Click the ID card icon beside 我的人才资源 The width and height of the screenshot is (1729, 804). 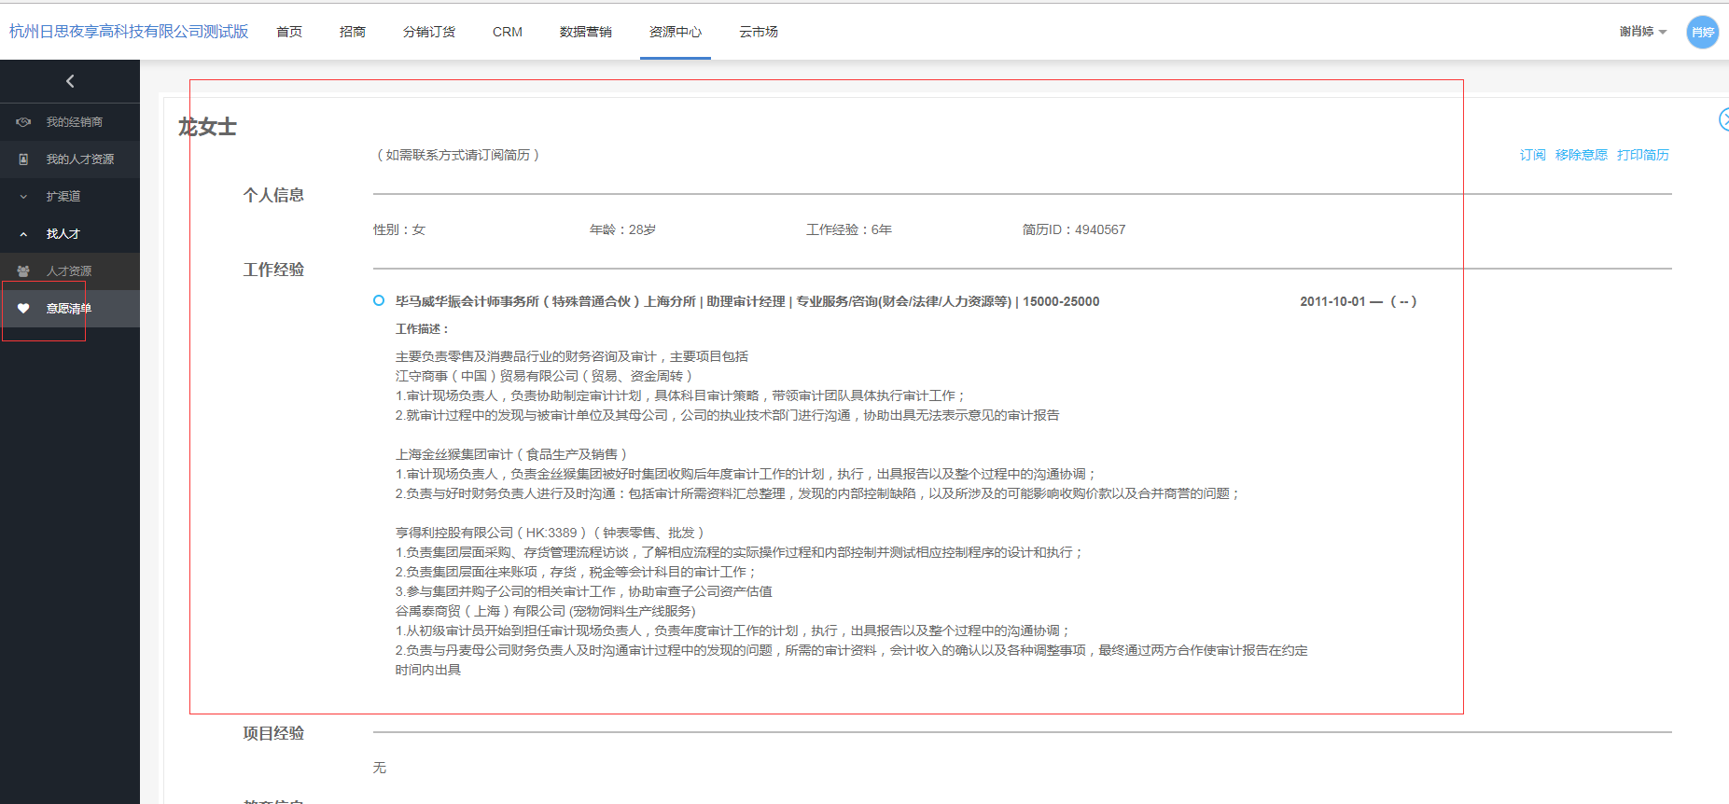coord(23,159)
